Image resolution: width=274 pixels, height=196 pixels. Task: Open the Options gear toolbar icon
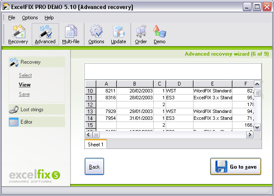tap(96, 34)
